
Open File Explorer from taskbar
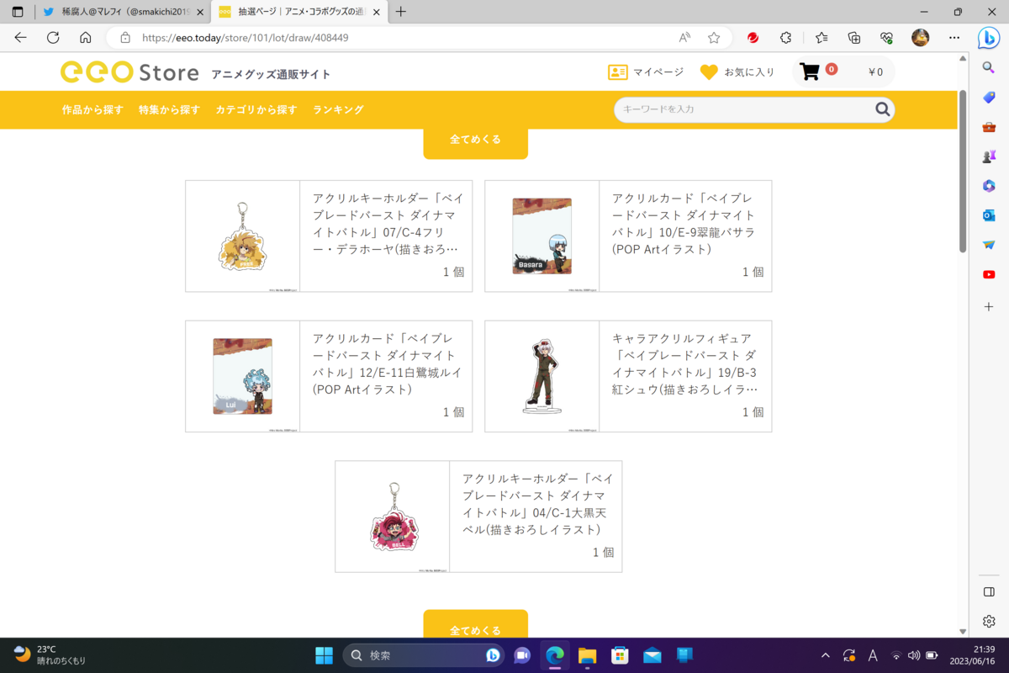(x=587, y=655)
